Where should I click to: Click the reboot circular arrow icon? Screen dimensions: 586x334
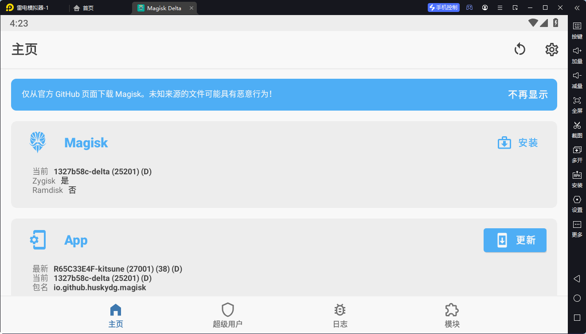(x=520, y=50)
